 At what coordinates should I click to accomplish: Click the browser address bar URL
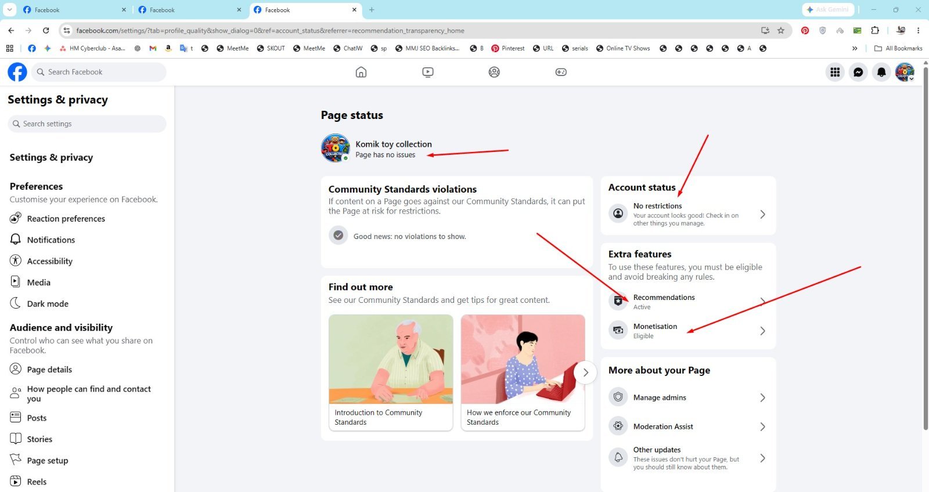tap(270, 31)
